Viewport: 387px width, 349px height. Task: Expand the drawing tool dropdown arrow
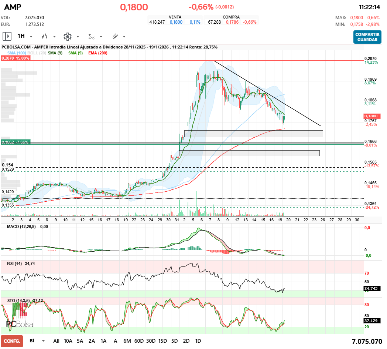point(124,37)
